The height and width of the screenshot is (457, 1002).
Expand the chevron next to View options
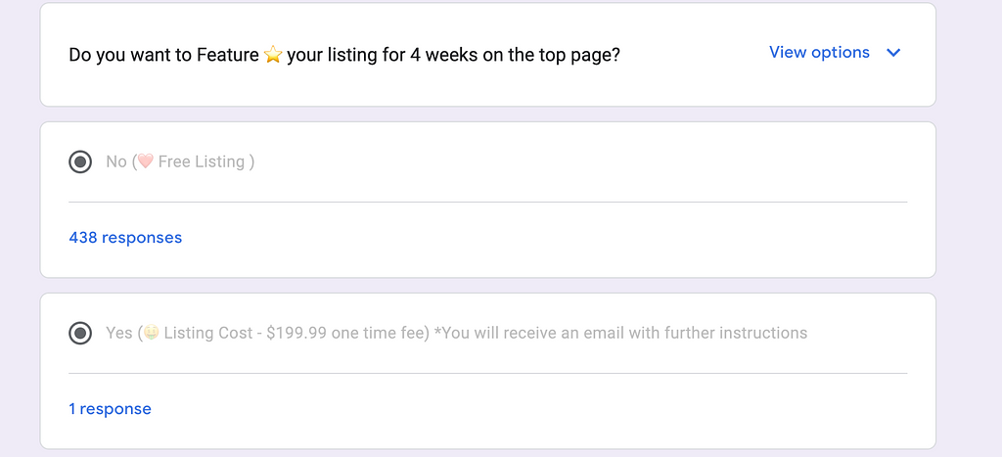[x=893, y=53]
